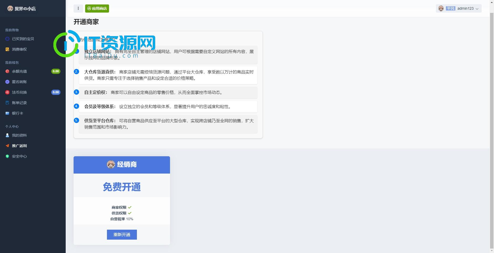Click the 商家权限 green checkmark

[130, 207]
